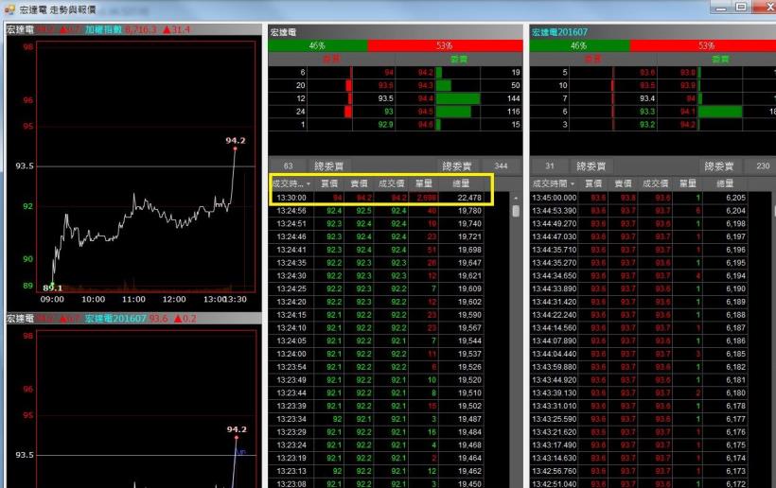
Task: Click the green 46% bar in left quote panel
Action: coord(317,45)
